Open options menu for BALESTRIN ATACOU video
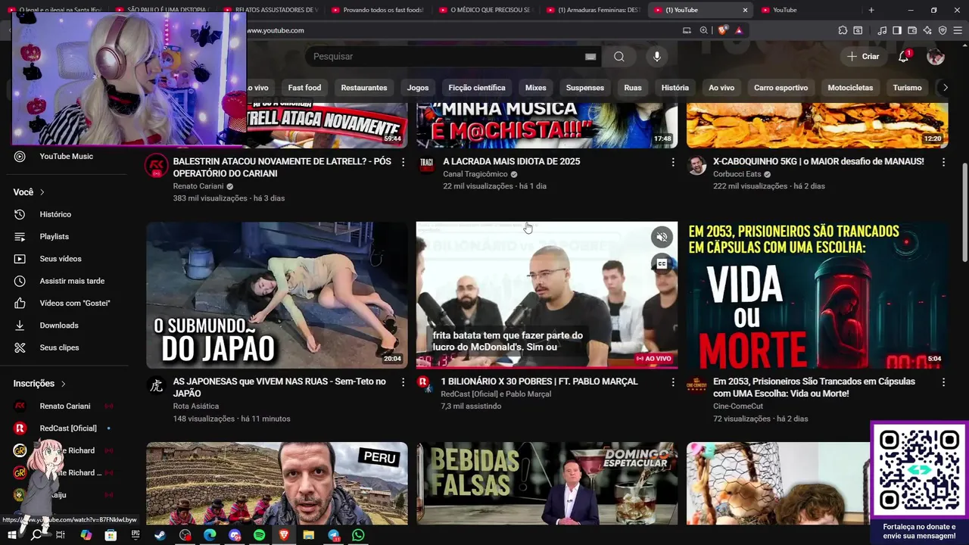This screenshot has height=545, width=969. click(x=403, y=162)
